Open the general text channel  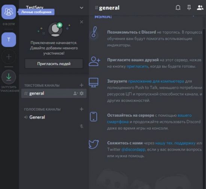click(x=54, y=93)
